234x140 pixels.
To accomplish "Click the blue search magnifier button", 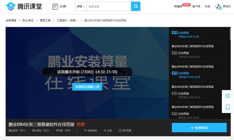I will [x=136, y=6].
